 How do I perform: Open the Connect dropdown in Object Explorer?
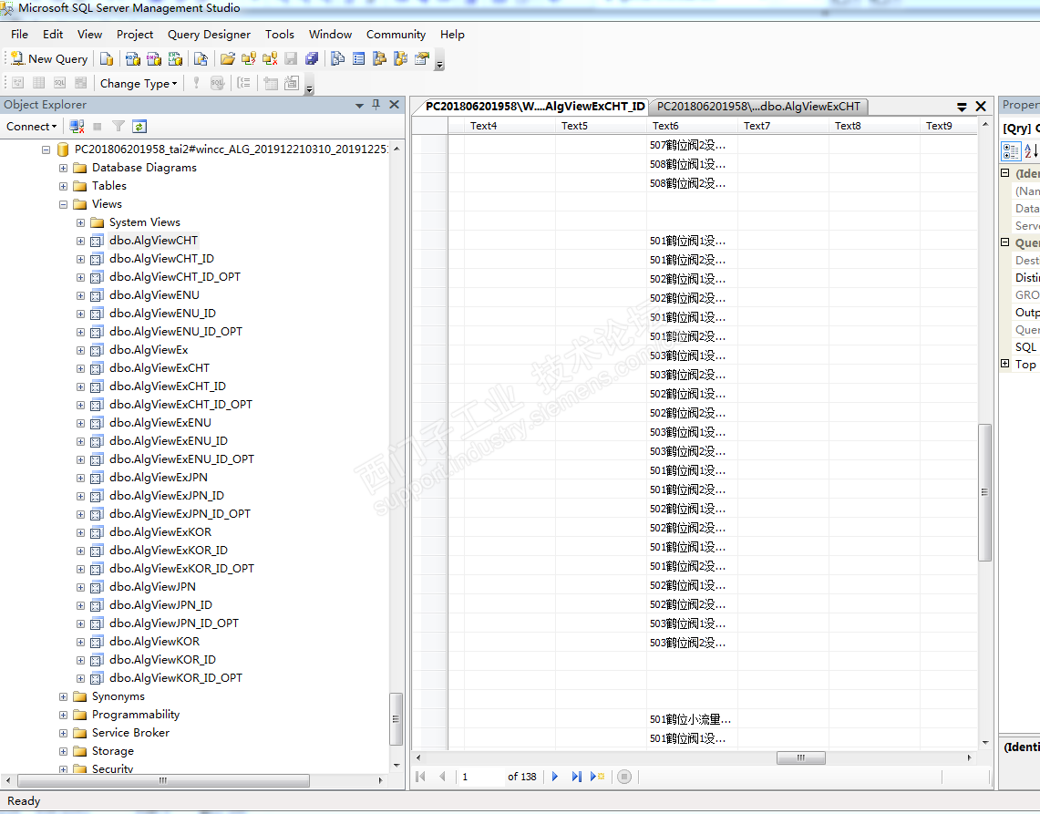click(x=31, y=126)
